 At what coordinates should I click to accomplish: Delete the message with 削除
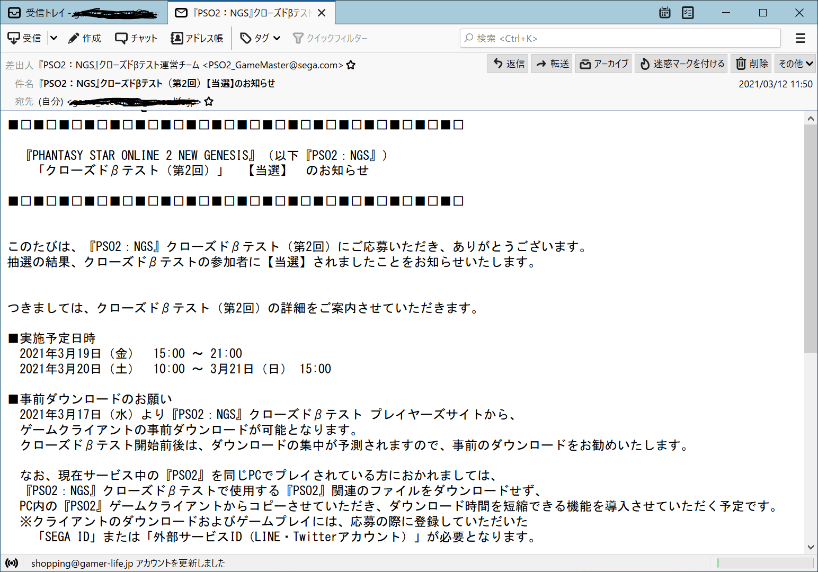point(751,64)
